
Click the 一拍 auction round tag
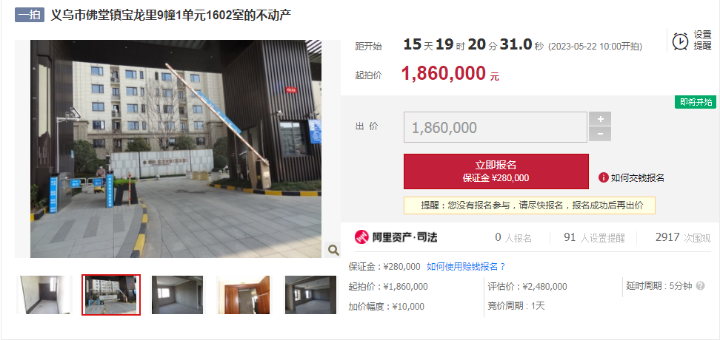(x=30, y=15)
